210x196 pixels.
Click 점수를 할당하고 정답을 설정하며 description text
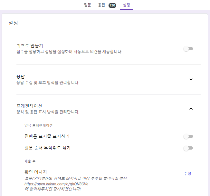point(69,52)
